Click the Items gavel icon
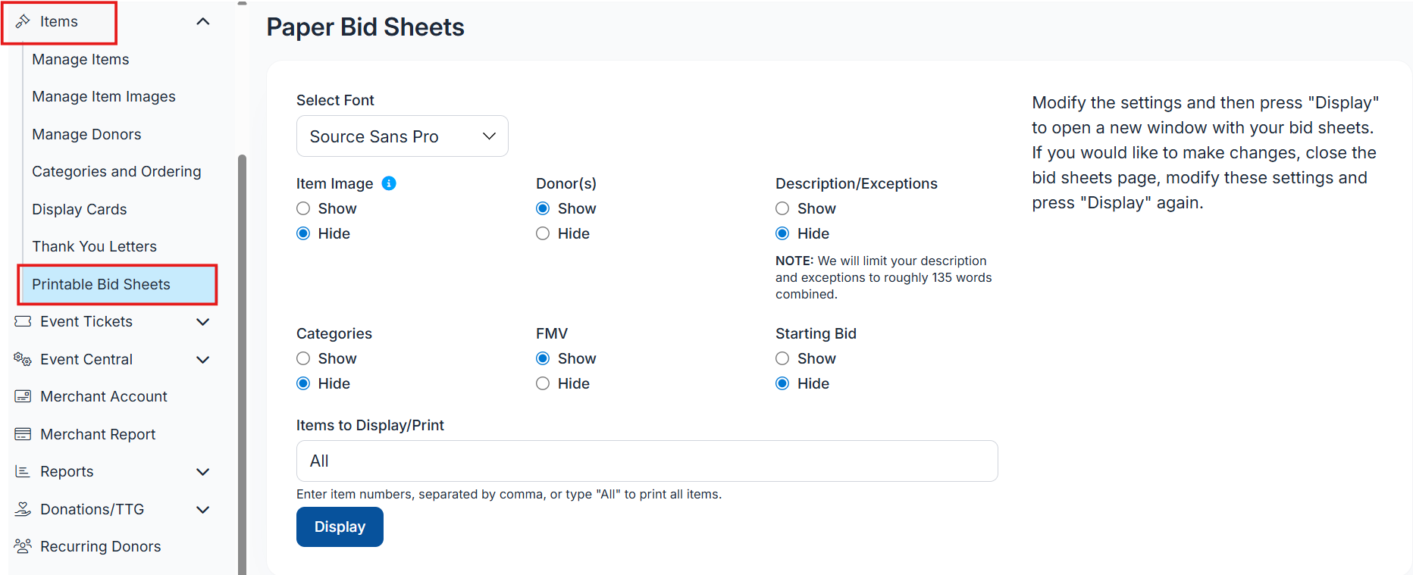Viewport: 1413px width, 575px height. (x=23, y=21)
